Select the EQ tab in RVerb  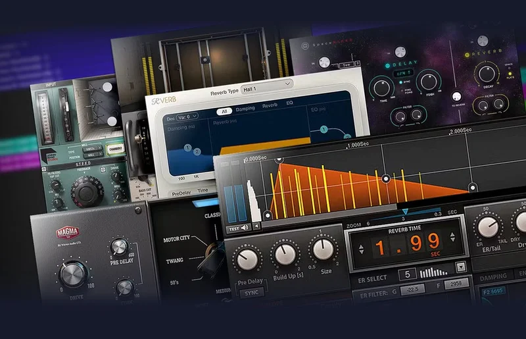289,103
